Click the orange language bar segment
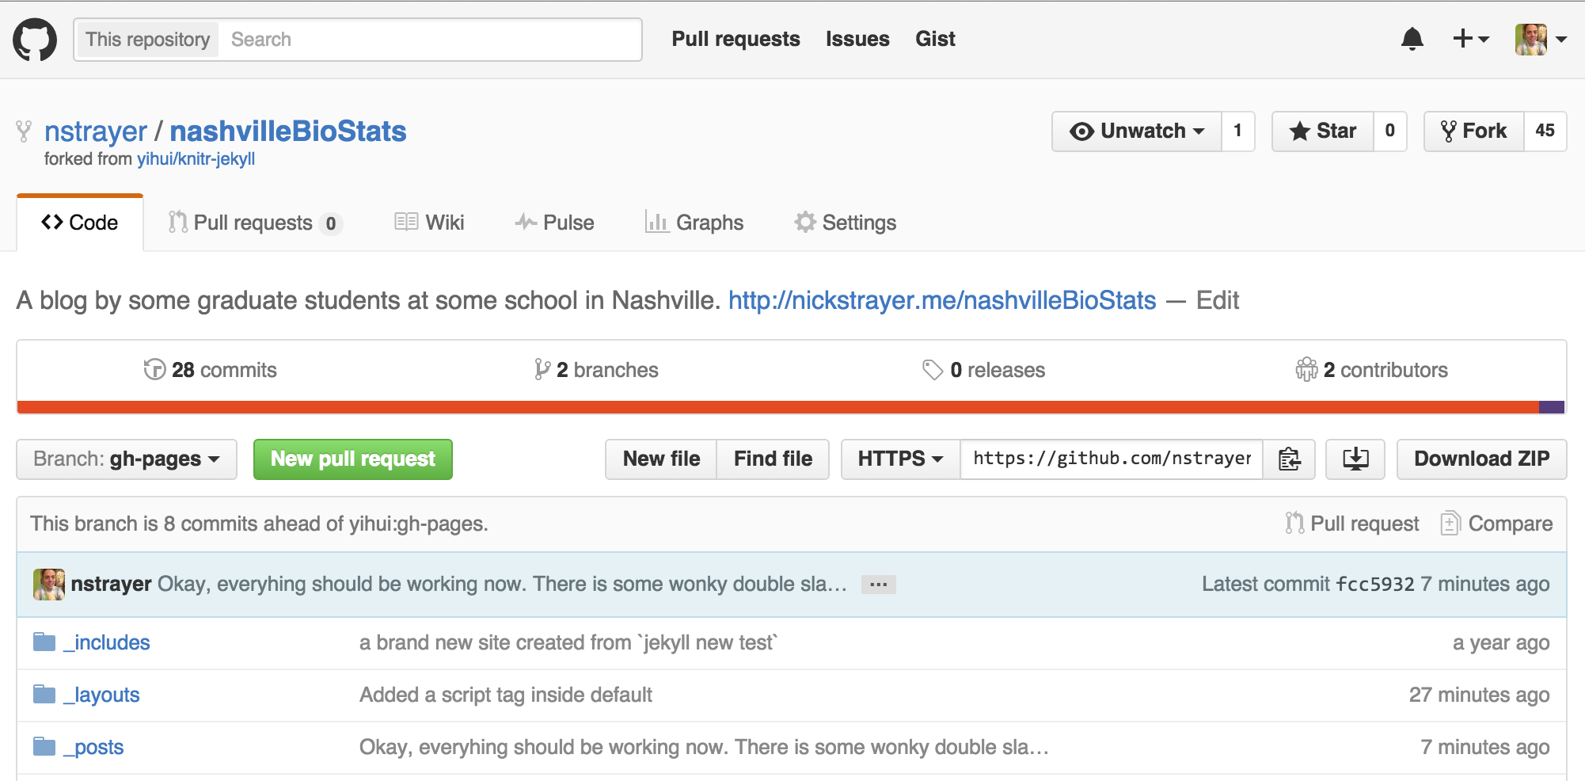The width and height of the screenshot is (1585, 781). point(777,407)
